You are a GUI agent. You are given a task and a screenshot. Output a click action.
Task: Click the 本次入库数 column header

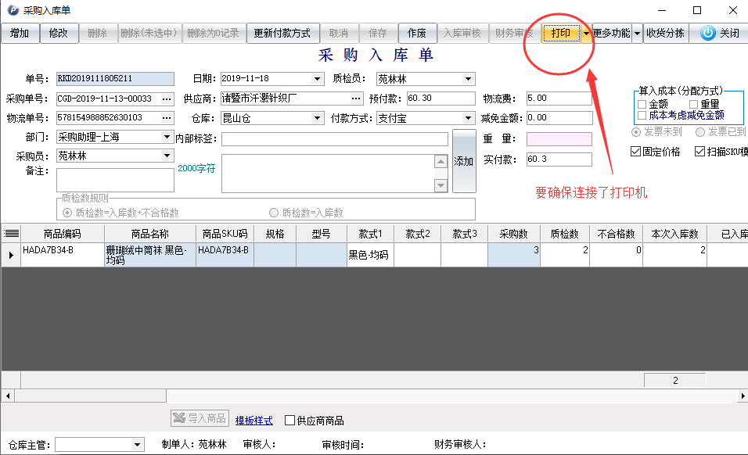pos(675,234)
